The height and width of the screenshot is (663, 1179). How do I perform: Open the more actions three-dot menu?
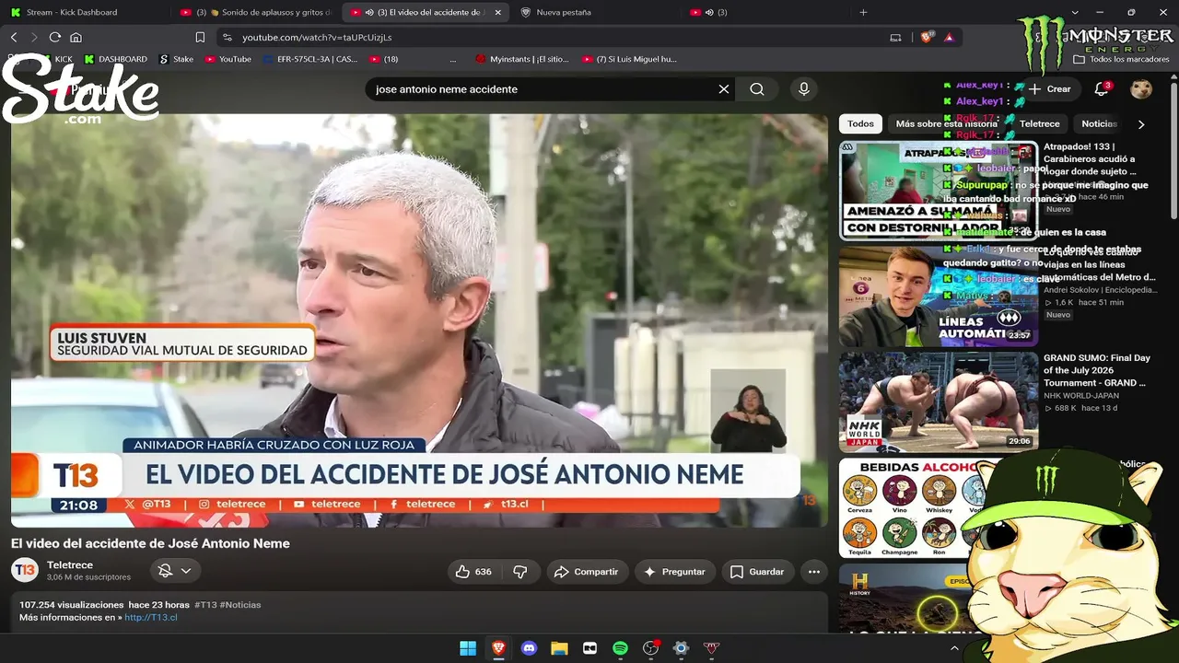tap(814, 572)
